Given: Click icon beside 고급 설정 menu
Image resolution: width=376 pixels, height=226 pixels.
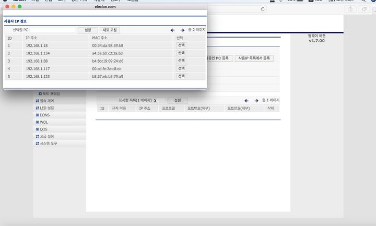Looking at the screenshot, I should [37, 136].
